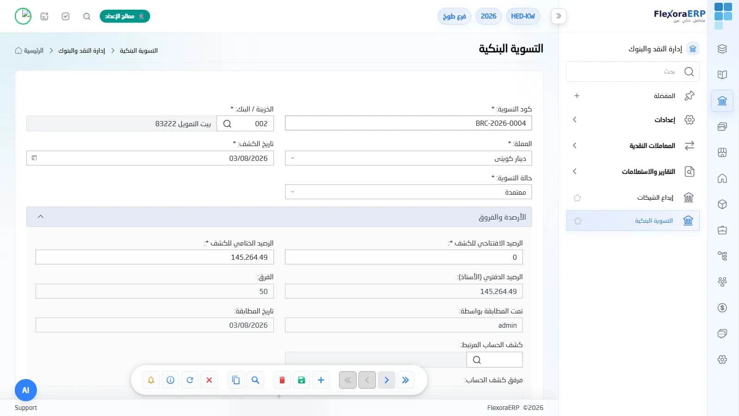This screenshot has height=416, width=739.
Task: Click the Support link
Action: (26, 408)
